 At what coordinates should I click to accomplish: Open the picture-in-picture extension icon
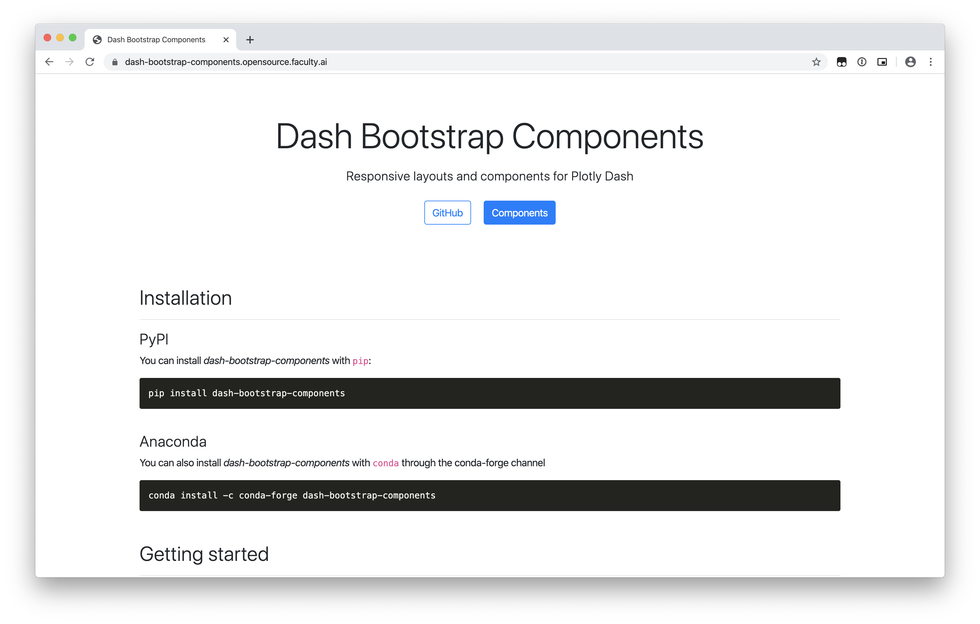(x=882, y=62)
